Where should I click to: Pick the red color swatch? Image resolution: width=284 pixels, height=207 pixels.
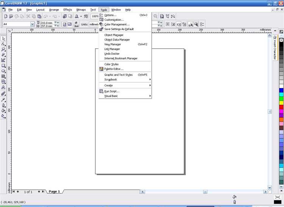pyautogui.click(x=281, y=107)
